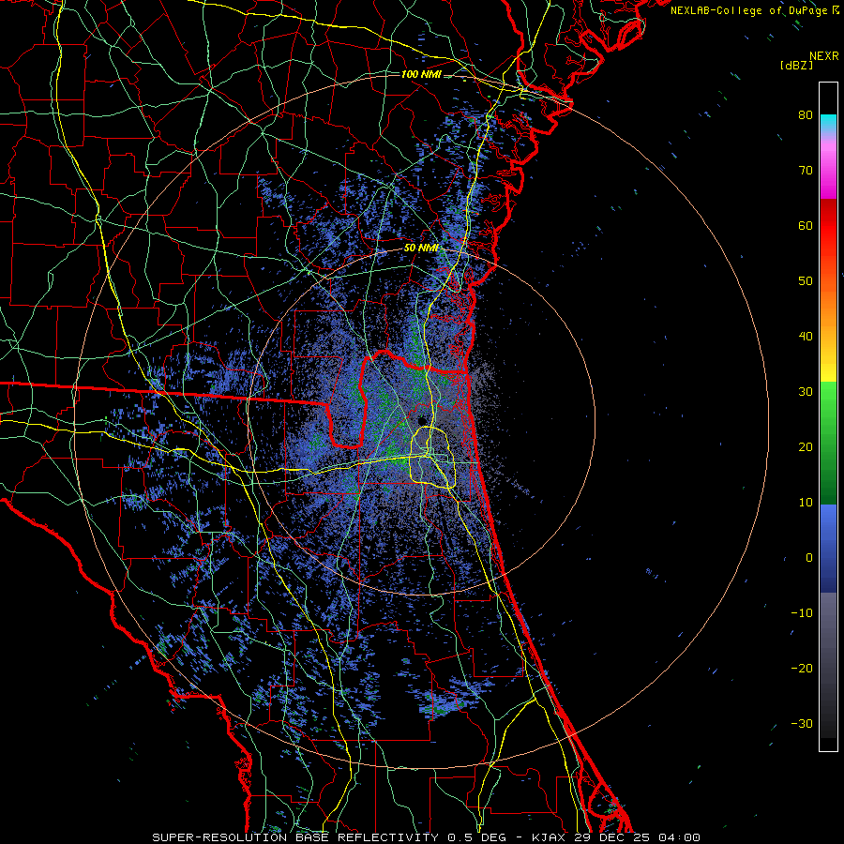Screen dimensions: 844x844
Task: Click the -10 value on the dBZ scale
Action: [x=802, y=613]
